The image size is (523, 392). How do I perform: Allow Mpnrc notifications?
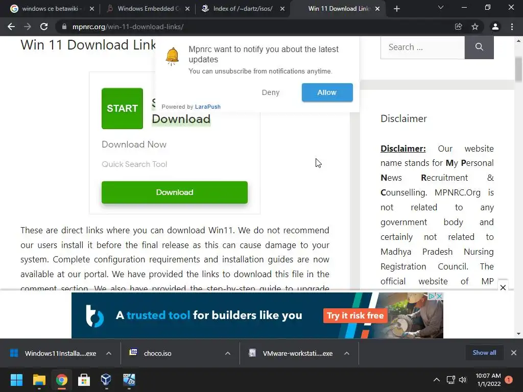(x=327, y=92)
